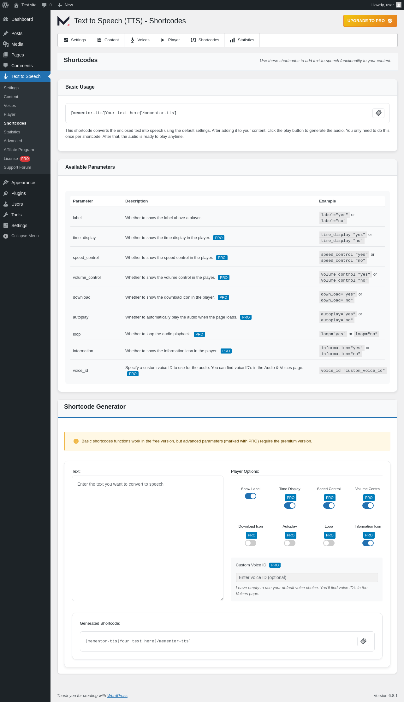
Task: Click the Appearance brush icon
Action: (6, 183)
